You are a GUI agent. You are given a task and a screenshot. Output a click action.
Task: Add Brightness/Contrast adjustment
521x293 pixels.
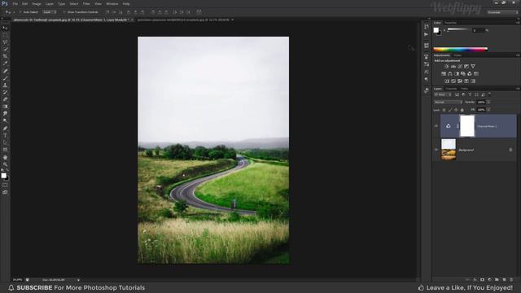(447, 67)
